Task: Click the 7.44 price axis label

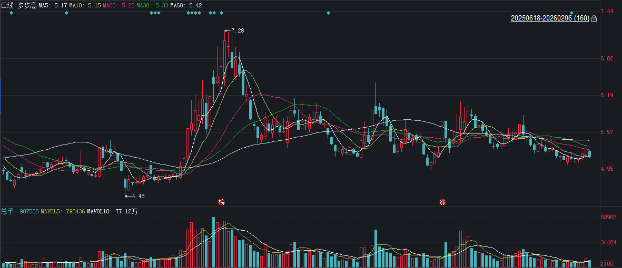Action: pyautogui.click(x=607, y=11)
